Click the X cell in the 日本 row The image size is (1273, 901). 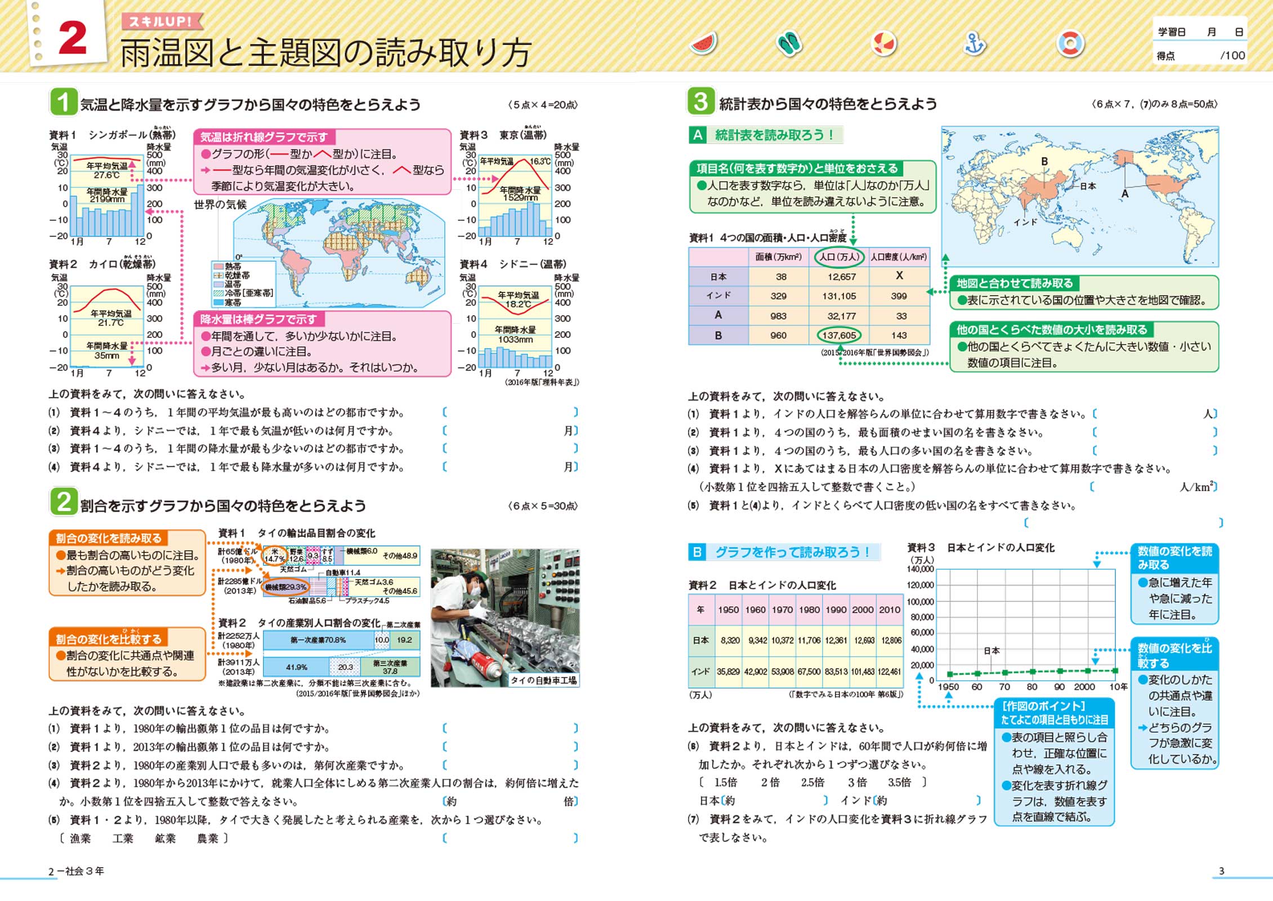899,276
